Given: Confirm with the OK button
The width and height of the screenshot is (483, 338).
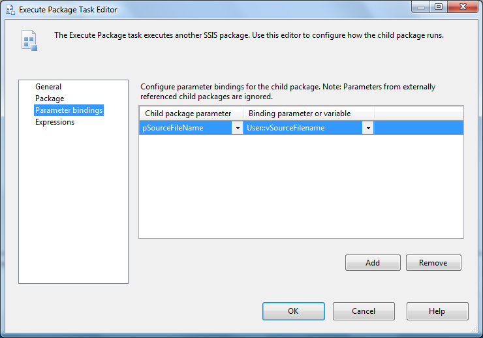Looking at the screenshot, I should click(x=294, y=311).
